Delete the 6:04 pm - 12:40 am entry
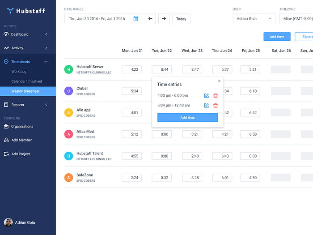The width and height of the screenshot is (313, 235). [216, 105]
